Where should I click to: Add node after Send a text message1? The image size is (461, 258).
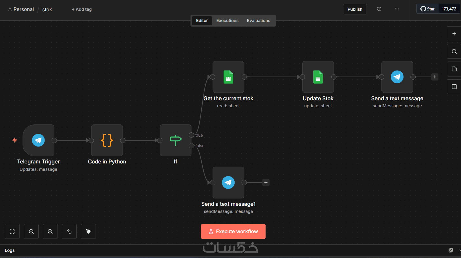point(266,183)
